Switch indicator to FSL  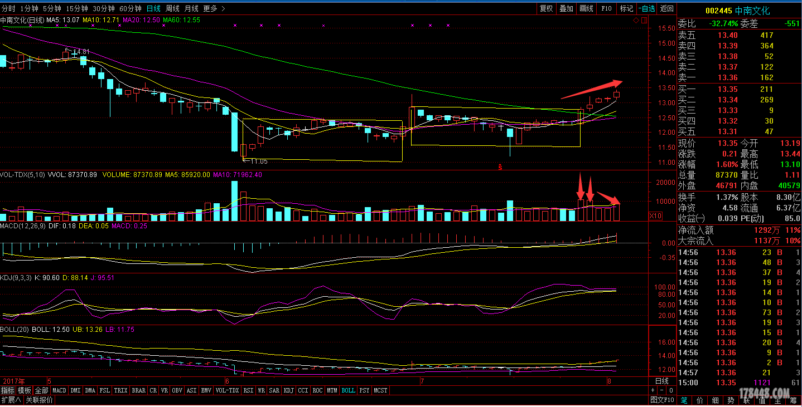pyautogui.click(x=104, y=390)
